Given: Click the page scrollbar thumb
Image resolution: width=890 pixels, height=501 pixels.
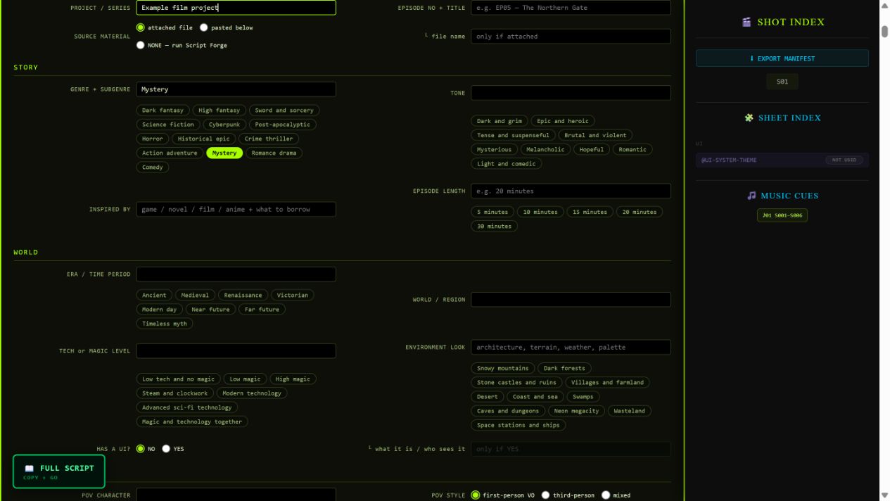Looking at the screenshot, I should [884, 31].
